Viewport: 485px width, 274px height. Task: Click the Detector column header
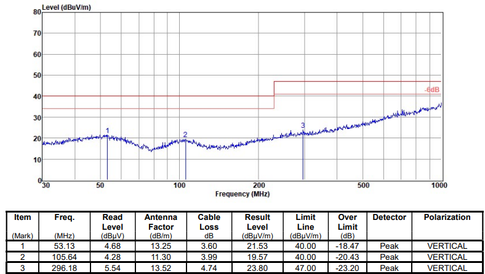(x=390, y=217)
